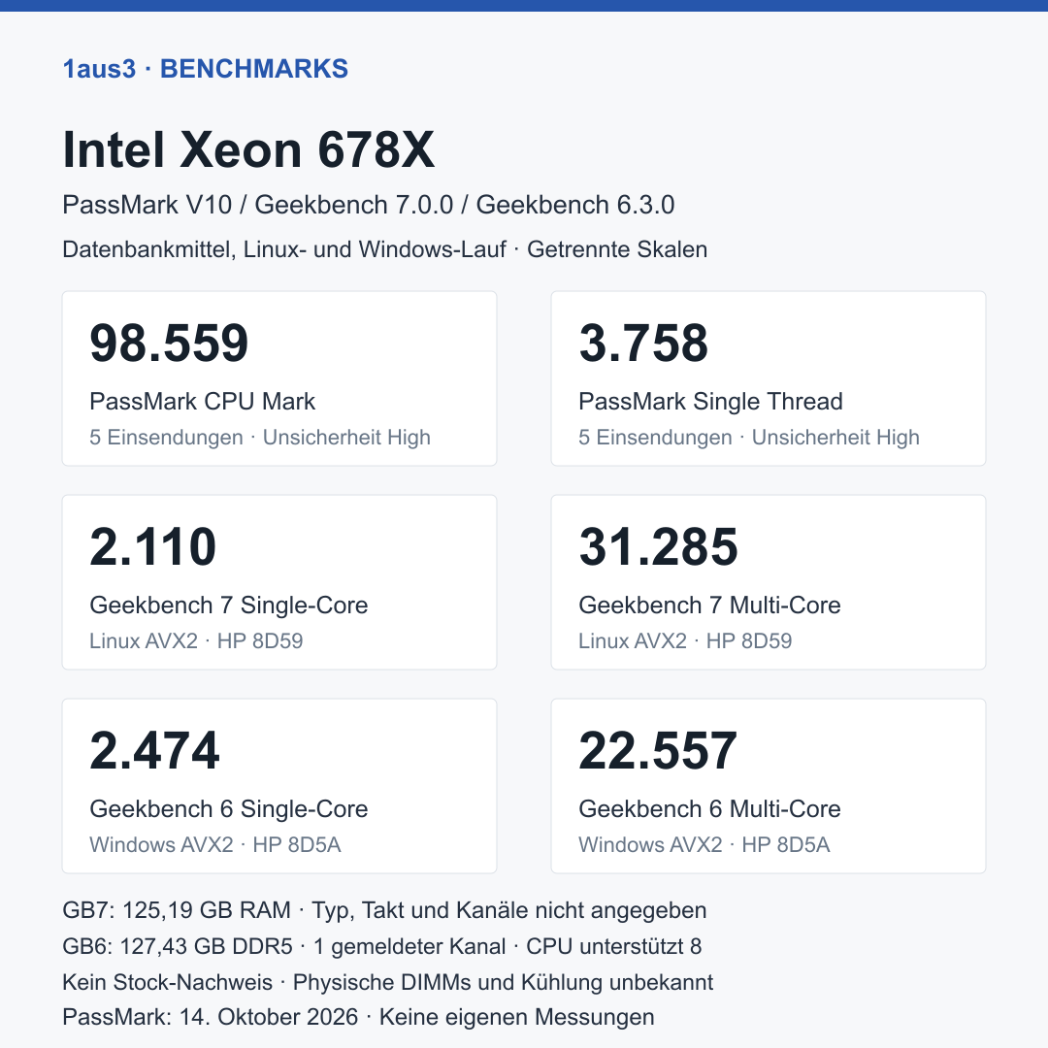Click 'PassMark V10 / Geekbench 7.0.0 / Geekbench 6.3.0' subtitle
The width and height of the screenshot is (1048, 1048).
[x=369, y=205]
